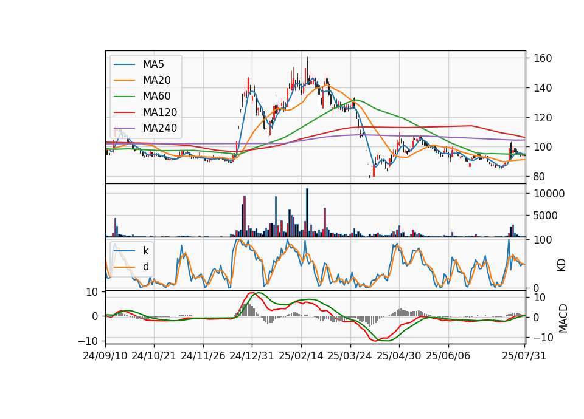Click the 10000 volume axis value

coord(549,194)
